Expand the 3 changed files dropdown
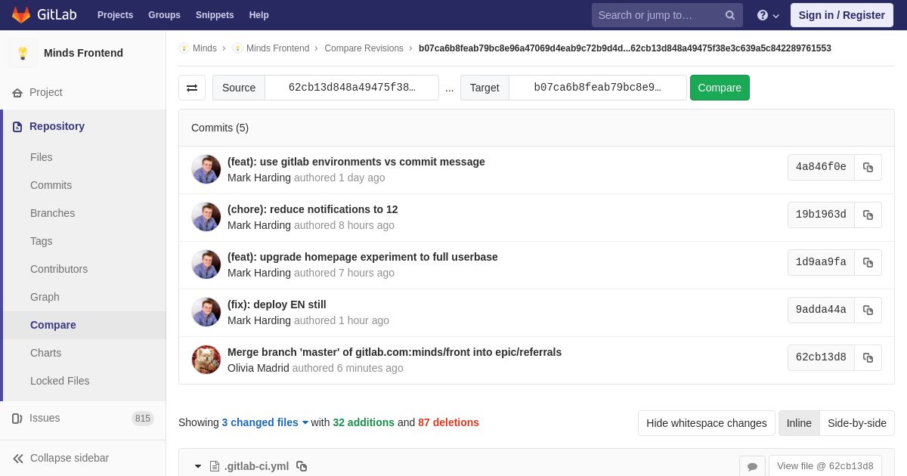Viewport: 907px width, 476px height. 265,422
